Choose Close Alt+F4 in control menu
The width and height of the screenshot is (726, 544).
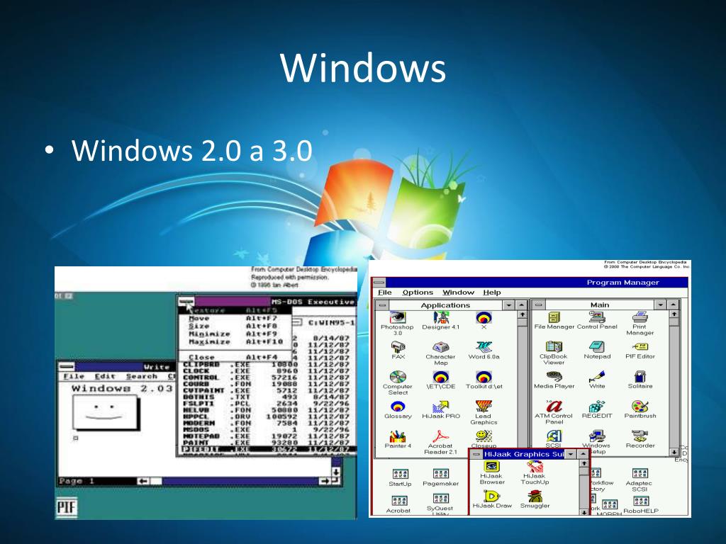pyautogui.click(x=235, y=358)
